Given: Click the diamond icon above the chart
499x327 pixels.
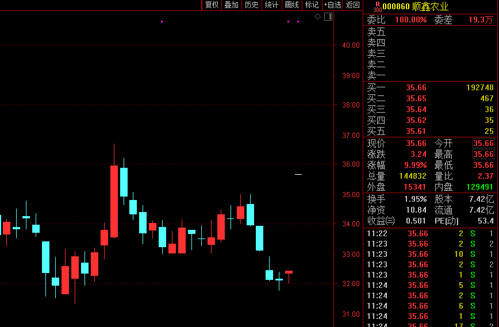Looking at the screenshot, I should 317,17.
